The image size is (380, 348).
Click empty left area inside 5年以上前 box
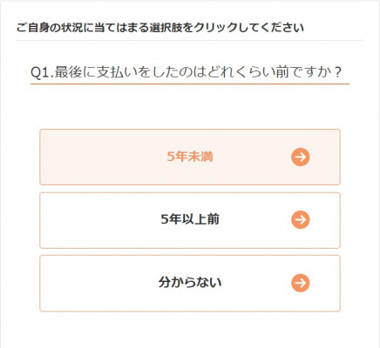(96, 220)
